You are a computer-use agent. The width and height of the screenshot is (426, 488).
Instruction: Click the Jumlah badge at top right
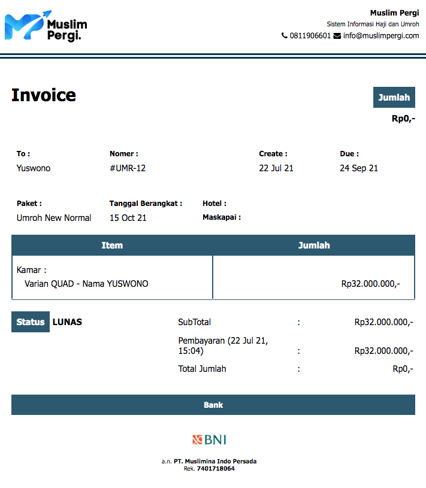(x=394, y=98)
